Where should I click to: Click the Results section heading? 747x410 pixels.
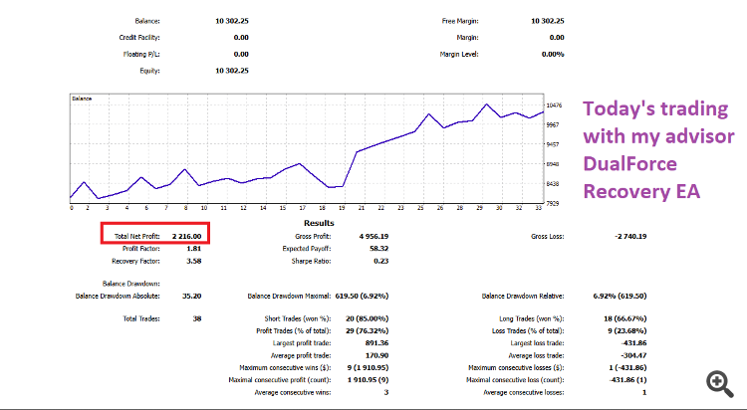[x=319, y=223]
